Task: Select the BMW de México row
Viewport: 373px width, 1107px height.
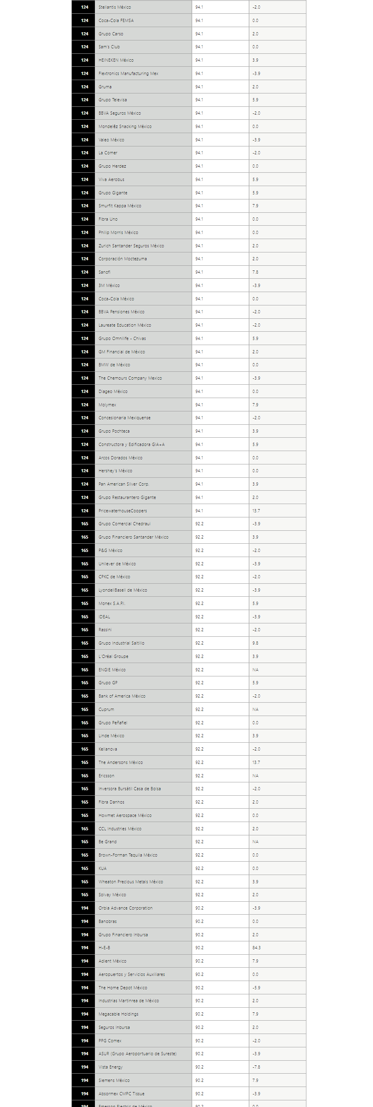Action: point(189,365)
